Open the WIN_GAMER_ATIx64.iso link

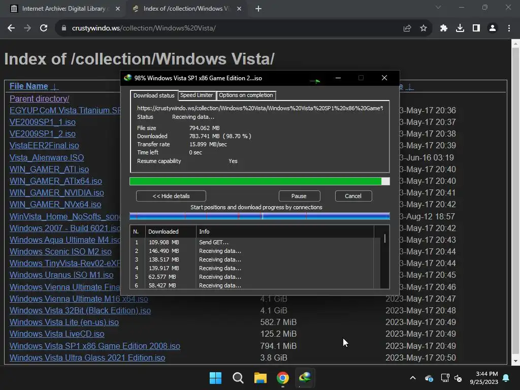[x=56, y=181]
